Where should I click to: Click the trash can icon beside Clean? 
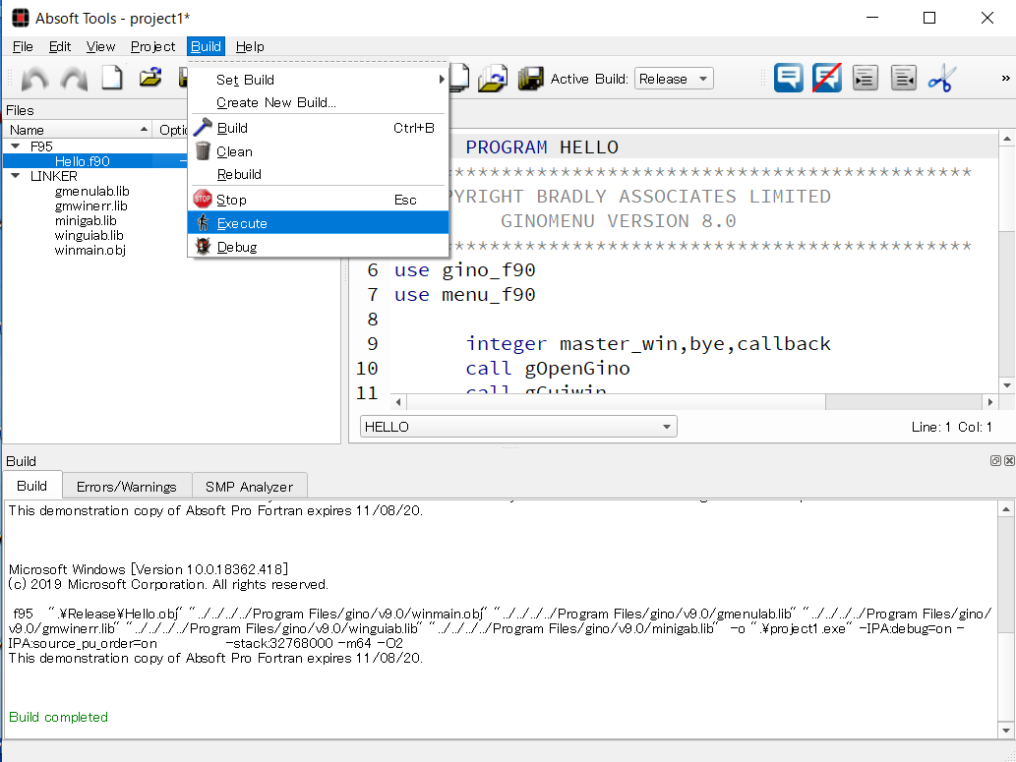203,151
